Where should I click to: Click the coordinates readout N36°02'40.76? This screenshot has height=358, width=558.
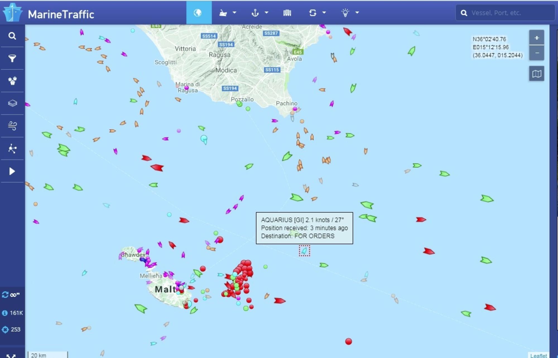pyautogui.click(x=489, y=39)
